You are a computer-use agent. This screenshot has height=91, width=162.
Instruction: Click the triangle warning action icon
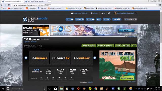click(47, 78)
